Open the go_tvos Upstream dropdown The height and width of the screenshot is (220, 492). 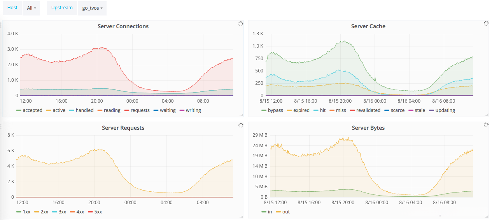pyautogui.click(x=92, y=8)
